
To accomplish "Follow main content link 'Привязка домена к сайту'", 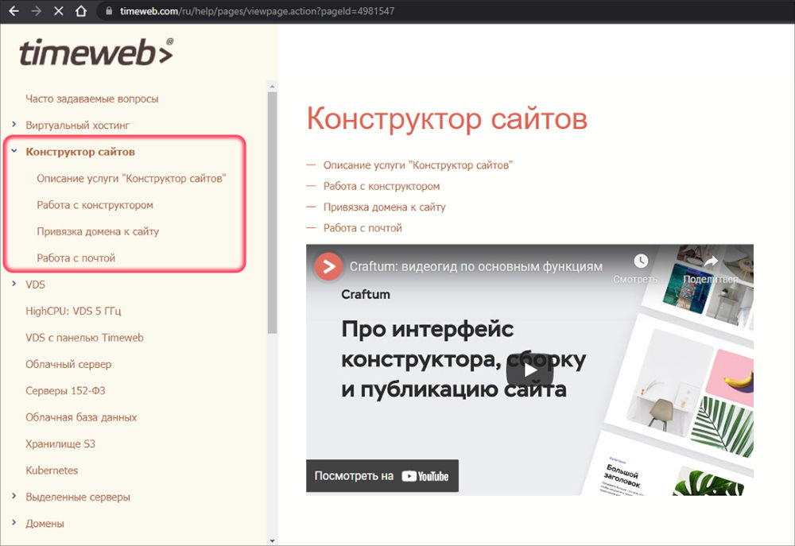I will click(384, 207).
